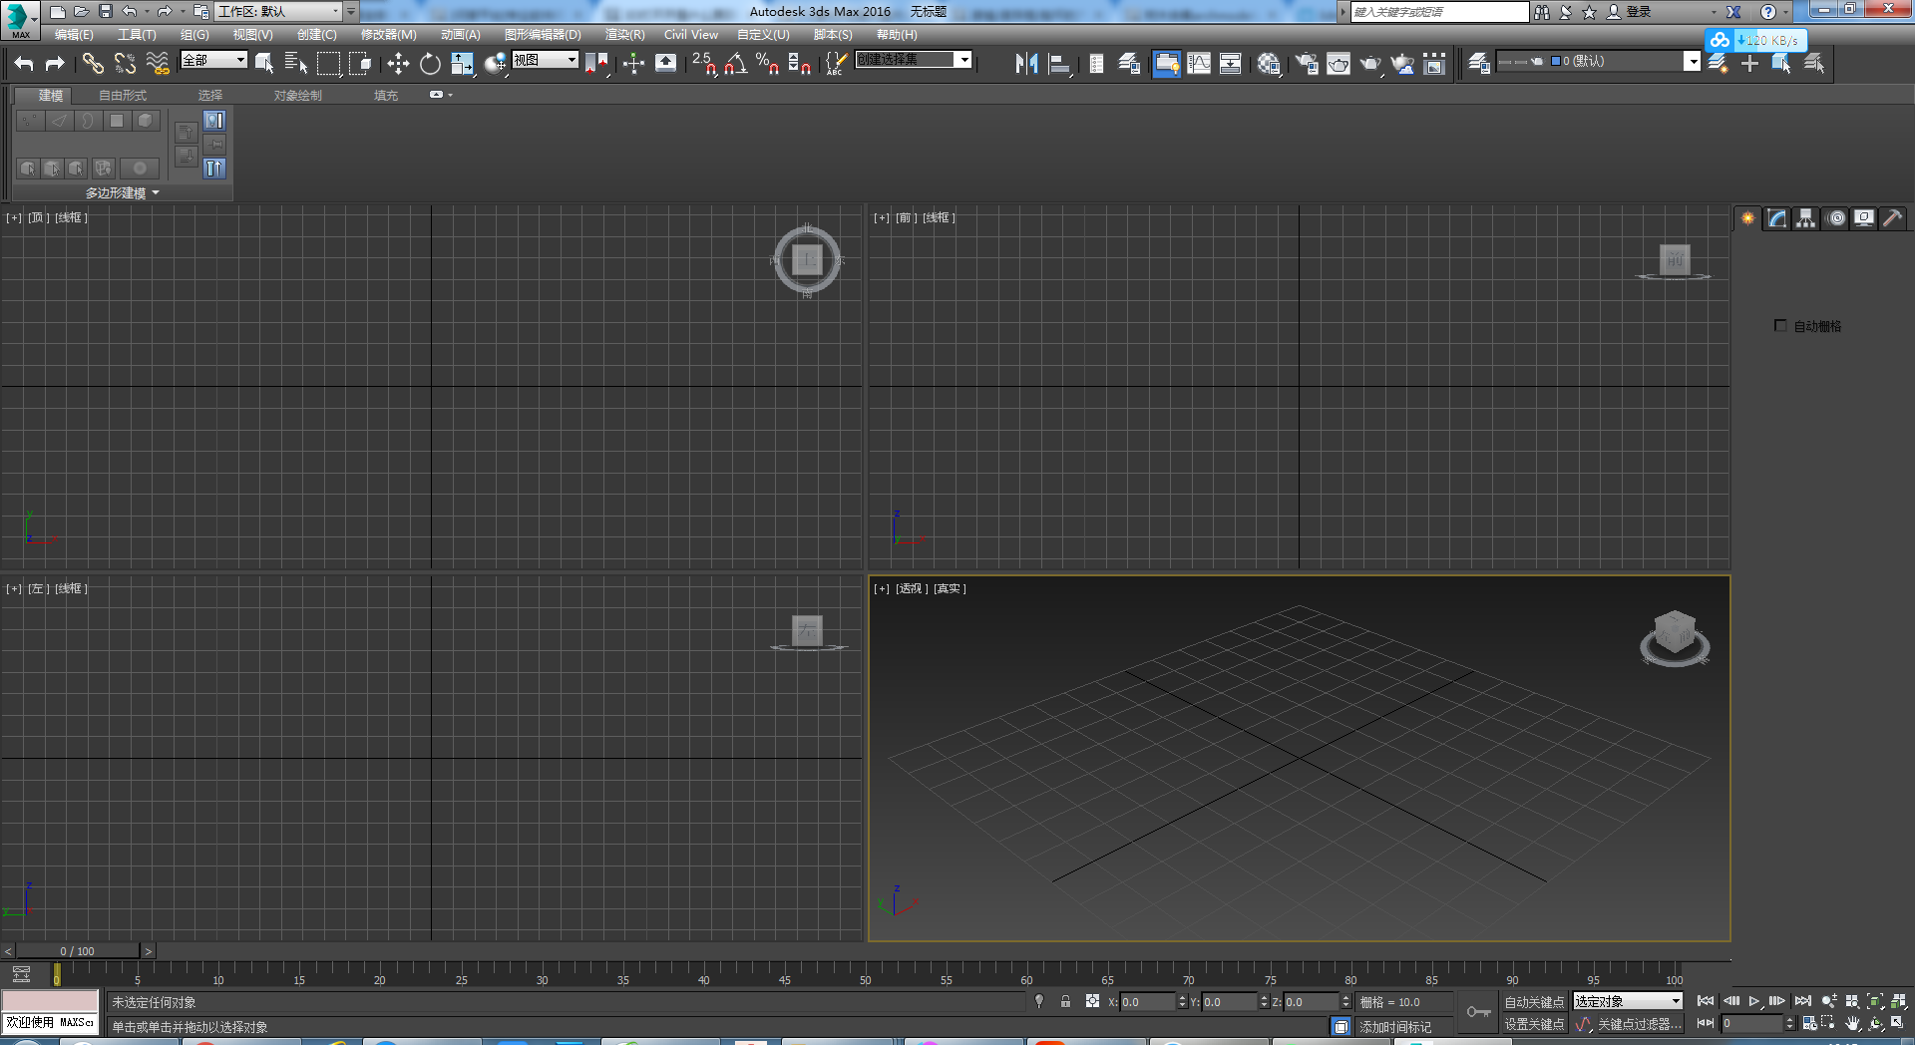The image size is (1915, 1045).
Task: Toggle the Ribbon display button
Action: tap(1167, 64)
